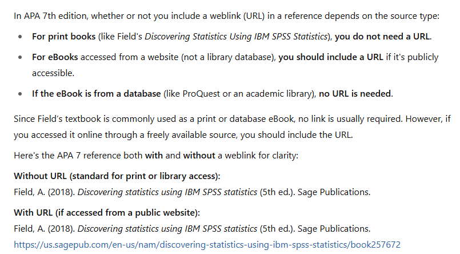460x254 pixels.
Task: Click the "Since Field's textbook" paragraph
Action: point(232,127)
